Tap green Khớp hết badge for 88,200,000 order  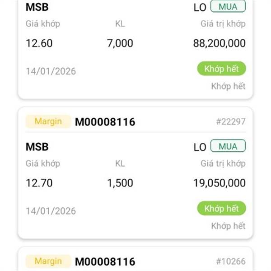point(221,69)
